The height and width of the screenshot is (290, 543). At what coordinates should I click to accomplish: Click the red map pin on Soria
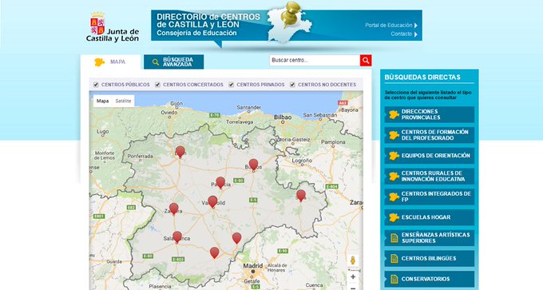click(301, 196)
